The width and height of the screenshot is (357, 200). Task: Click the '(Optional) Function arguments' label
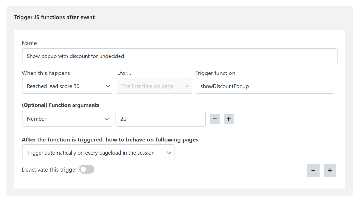[x=60, y=105]
